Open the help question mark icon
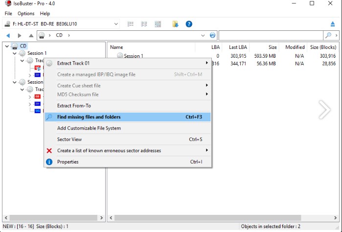 [189, 24]
